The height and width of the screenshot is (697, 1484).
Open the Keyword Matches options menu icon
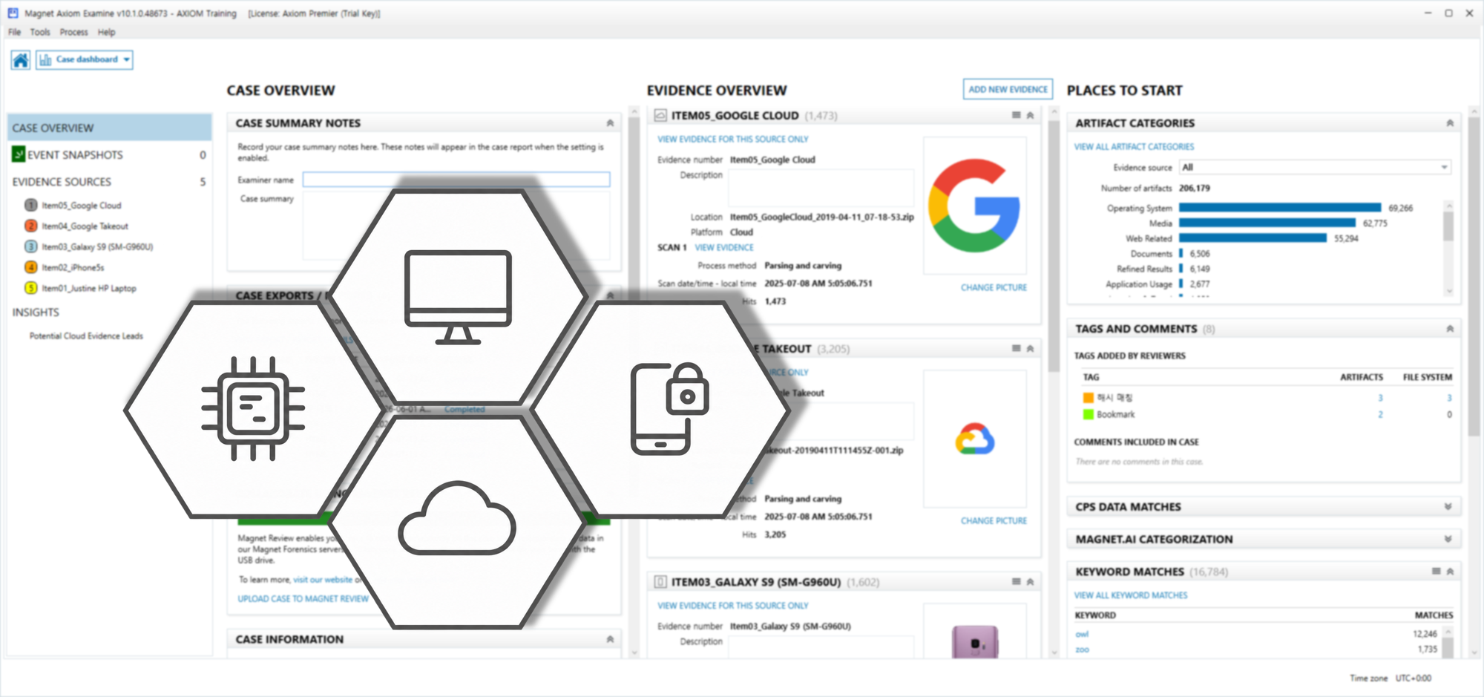[1437, 571]
